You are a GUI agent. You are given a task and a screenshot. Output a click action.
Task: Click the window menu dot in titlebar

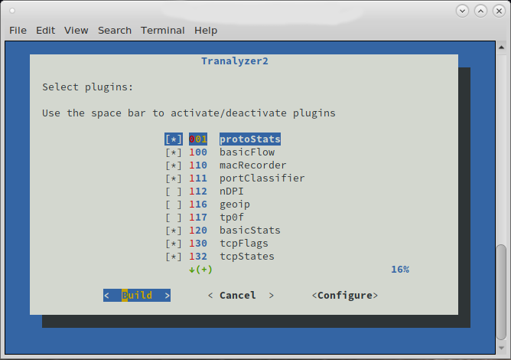click(x=12, y=11)
